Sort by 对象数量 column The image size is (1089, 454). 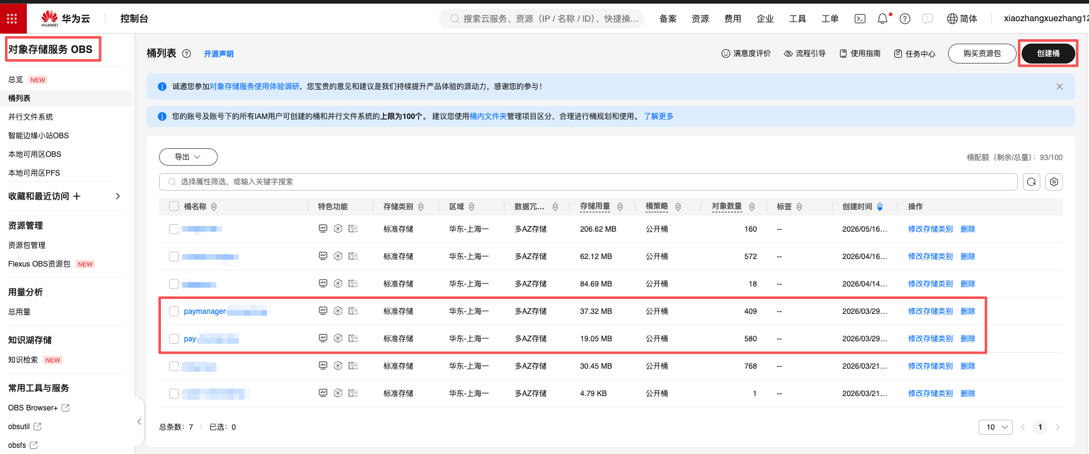coord(752,207)
